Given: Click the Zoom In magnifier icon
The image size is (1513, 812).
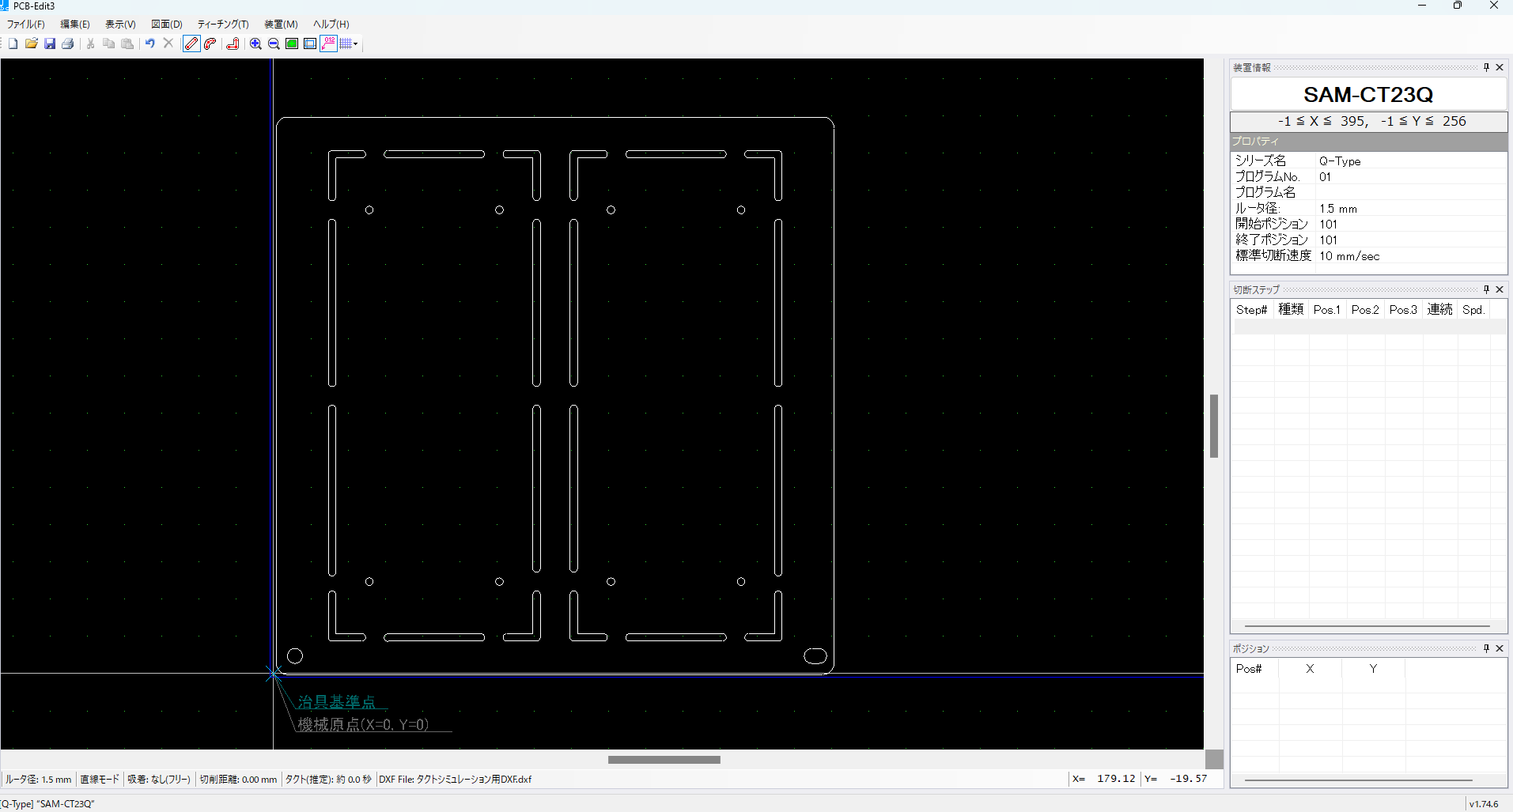Looking at the screenshot, I should [255, 43].
